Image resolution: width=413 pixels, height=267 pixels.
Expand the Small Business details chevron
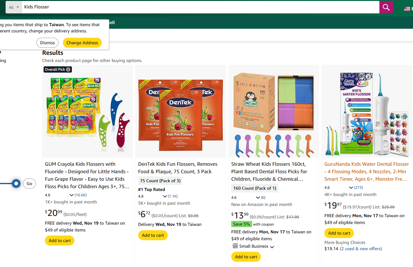click(x=272, y=247)
